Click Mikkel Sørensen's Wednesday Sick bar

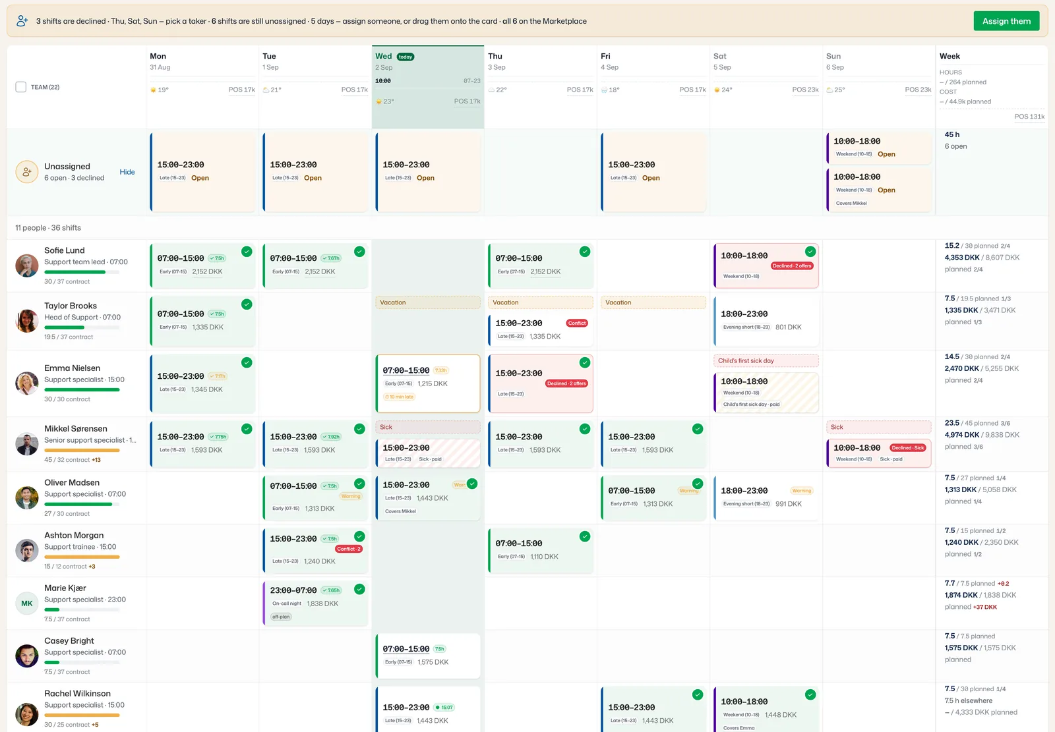pyautogui.click(x=428, y=427)
